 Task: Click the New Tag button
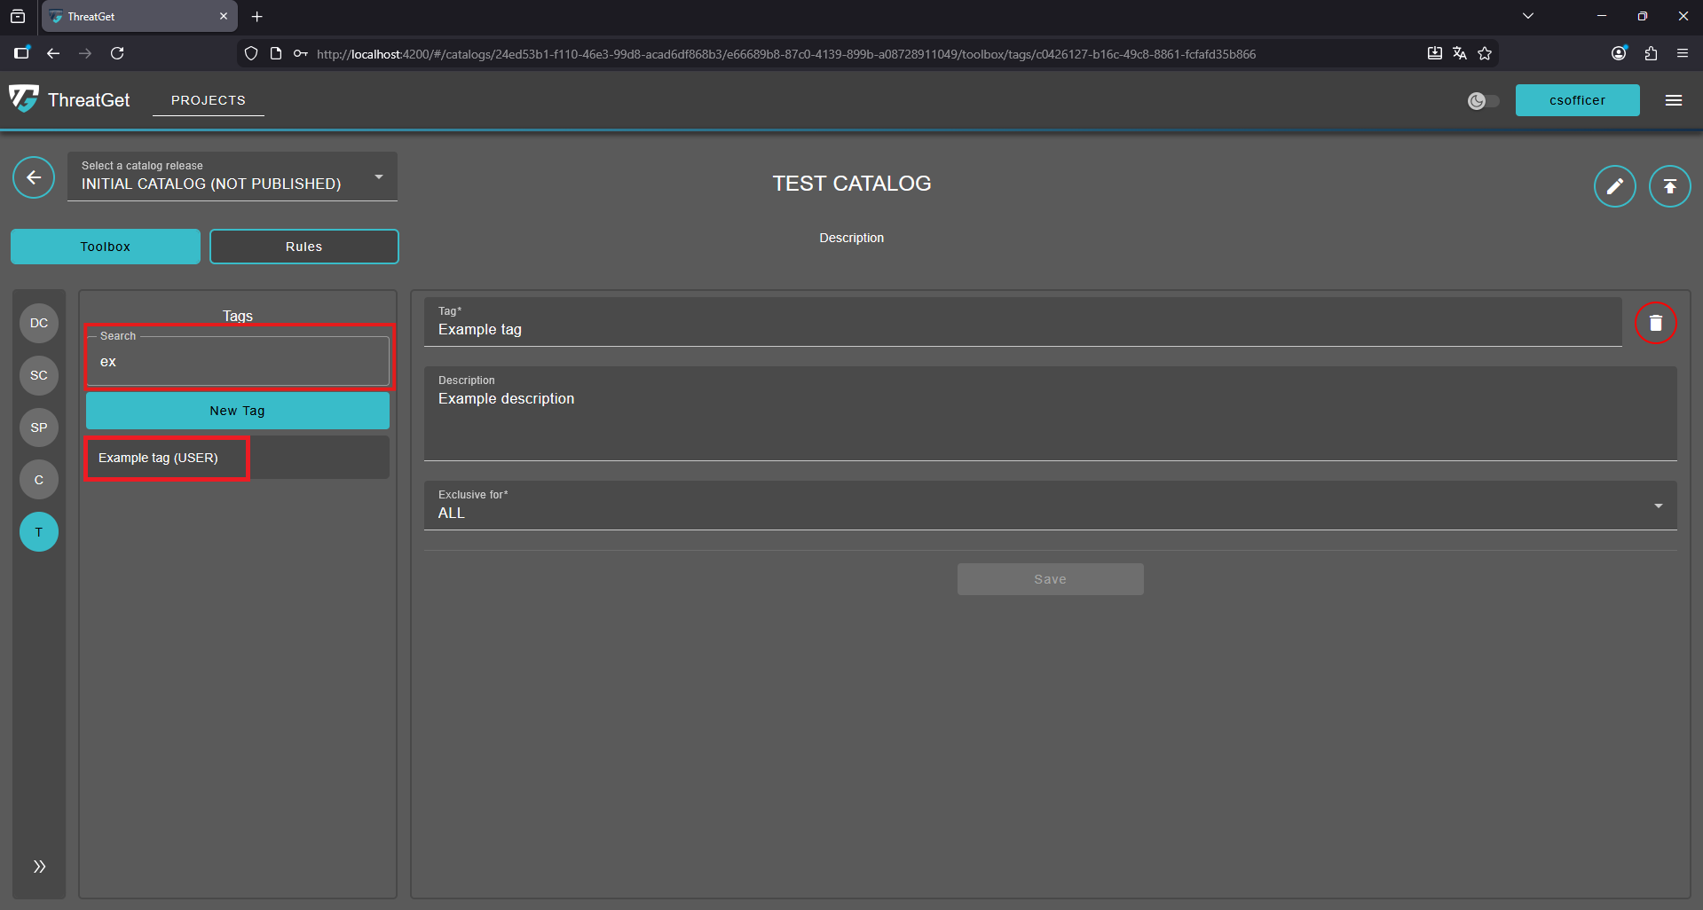click(237, 411)
